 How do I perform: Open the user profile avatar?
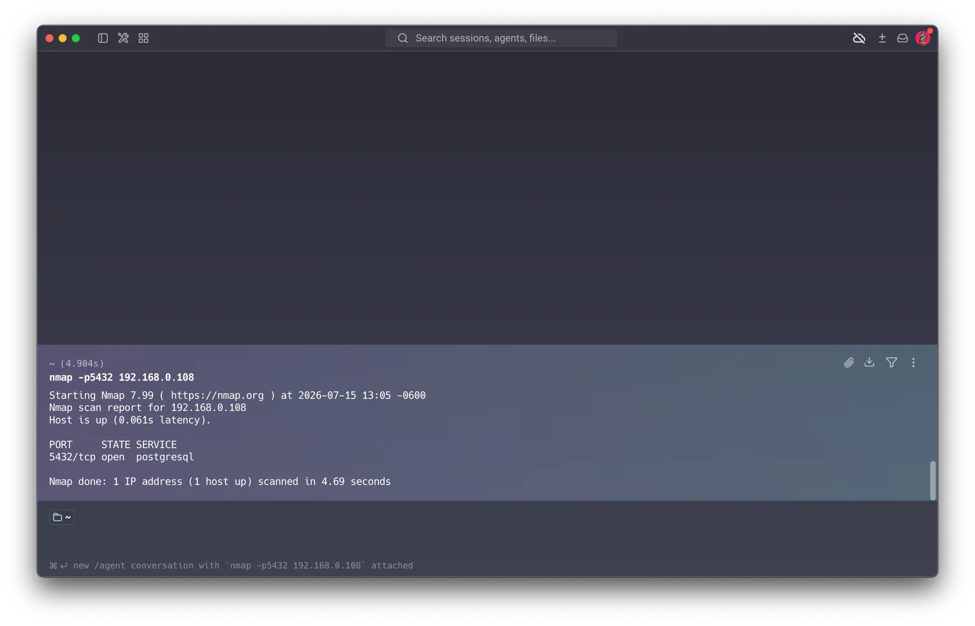[923, 38]
